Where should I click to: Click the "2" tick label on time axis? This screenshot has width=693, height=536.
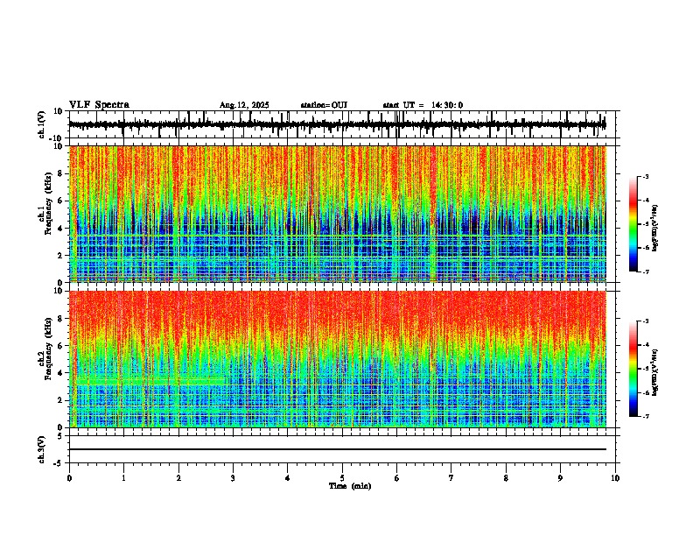pos(178,478)
